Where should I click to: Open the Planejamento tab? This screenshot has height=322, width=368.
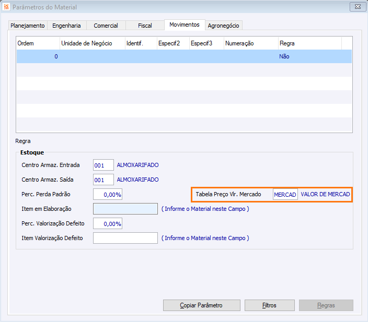point(28,26)
